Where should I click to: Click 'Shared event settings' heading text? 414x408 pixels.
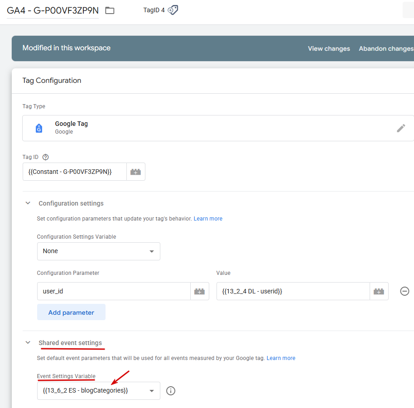coord(70,342)
